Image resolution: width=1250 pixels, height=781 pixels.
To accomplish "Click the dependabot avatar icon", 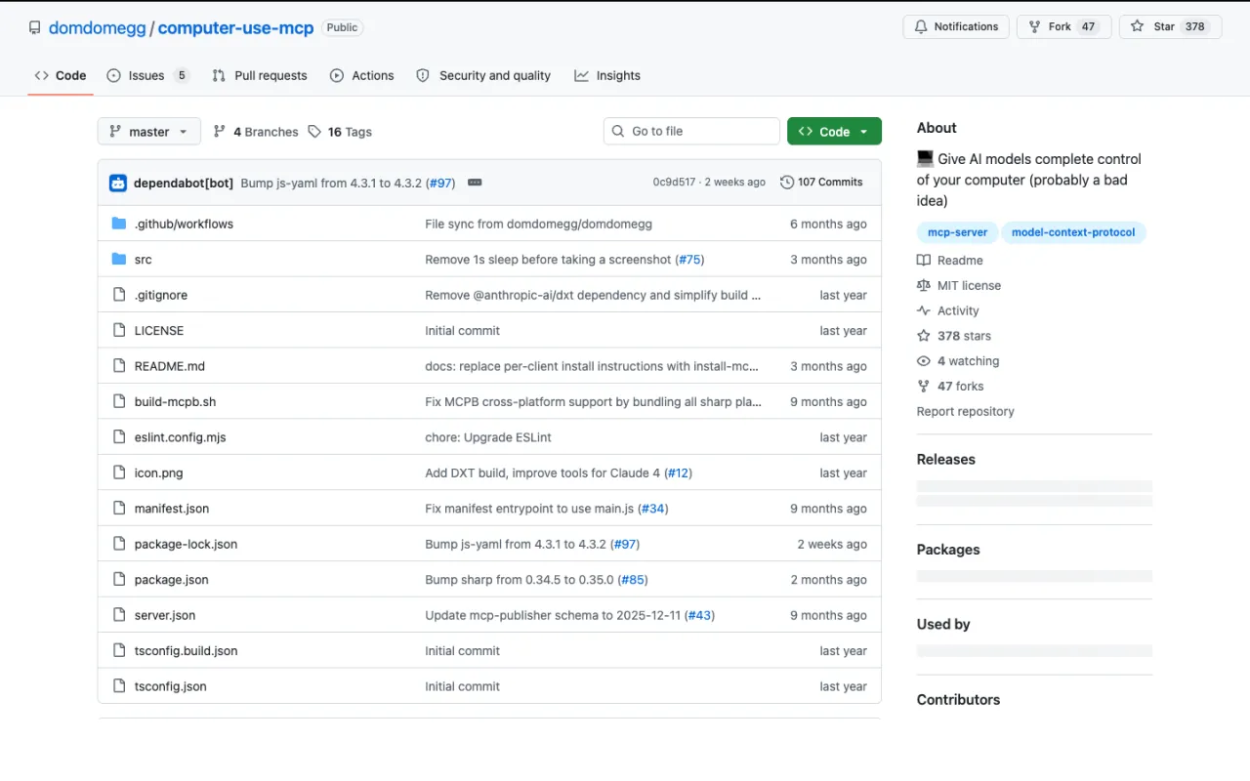I will (118, 183).
